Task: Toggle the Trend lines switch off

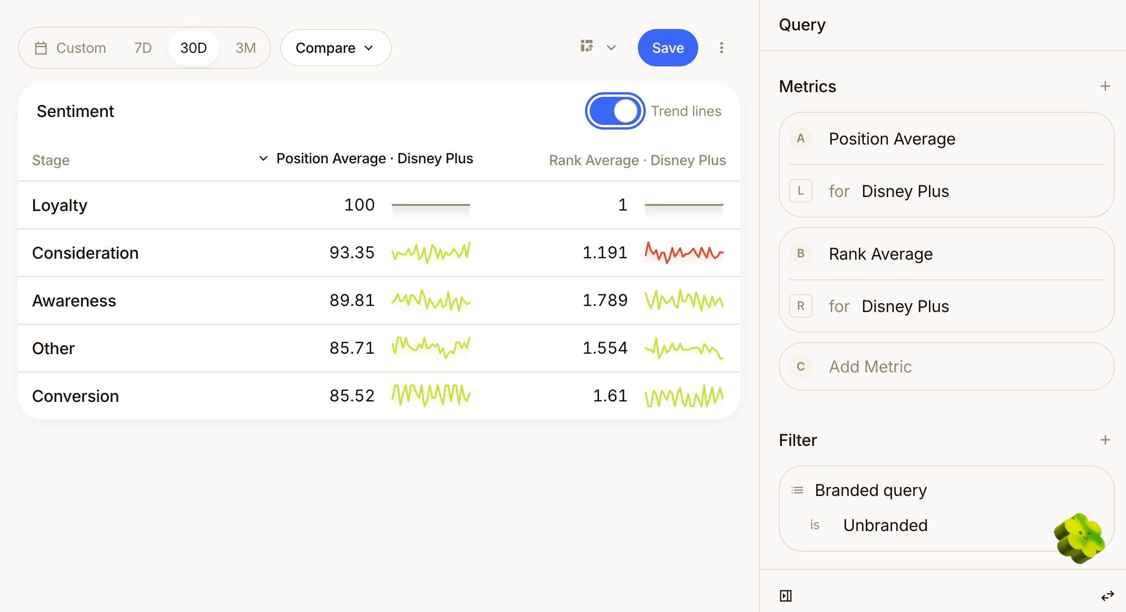Action: click(615, 111)
